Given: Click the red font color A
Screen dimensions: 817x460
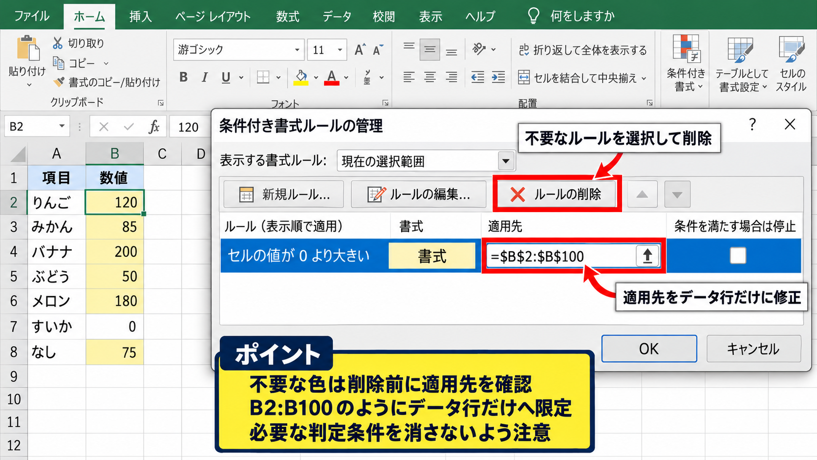Looking at the screenshot, I should point(332,77).
